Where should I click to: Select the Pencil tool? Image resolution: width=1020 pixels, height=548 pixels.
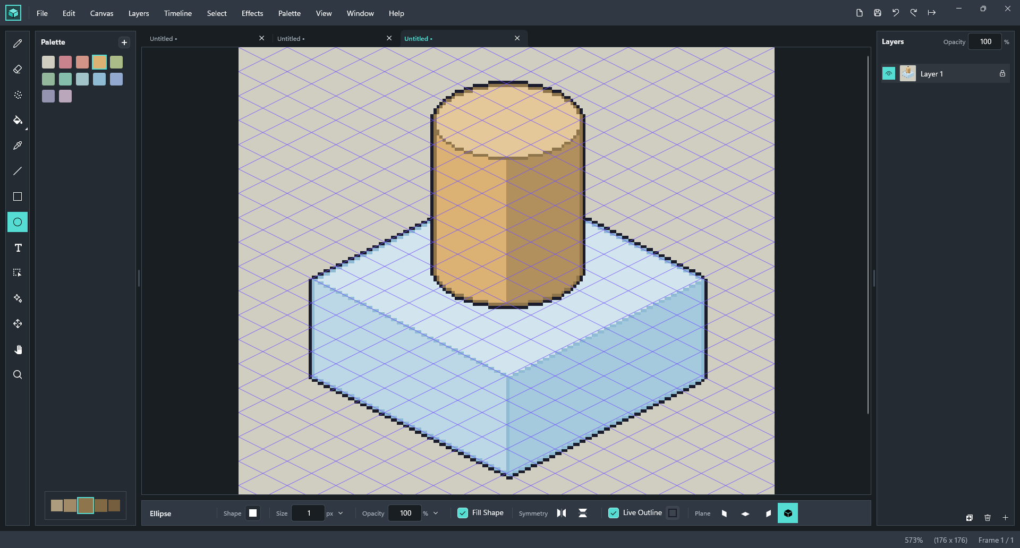(18, 44)
